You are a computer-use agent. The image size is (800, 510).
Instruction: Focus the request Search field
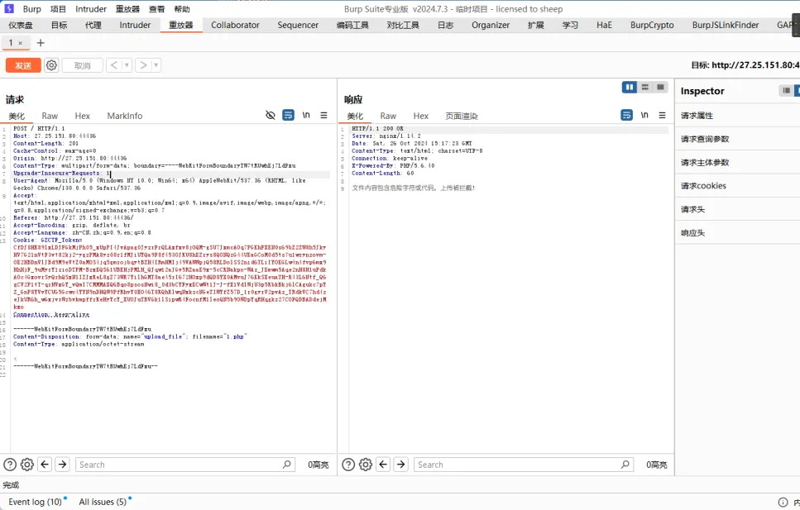(x=185, y=465)
